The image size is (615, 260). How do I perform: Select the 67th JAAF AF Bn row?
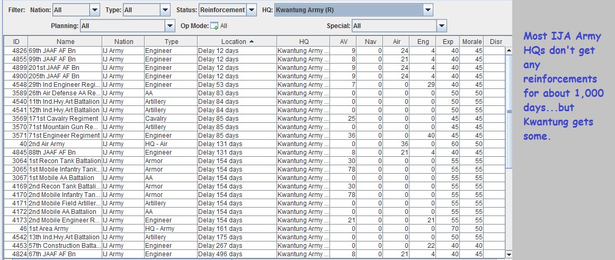click(x=254, y=254)
